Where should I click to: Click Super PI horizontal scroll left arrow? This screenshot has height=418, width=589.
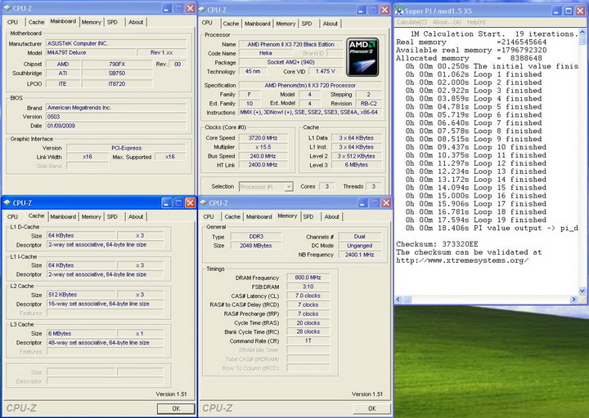click(x=398, y=300)
